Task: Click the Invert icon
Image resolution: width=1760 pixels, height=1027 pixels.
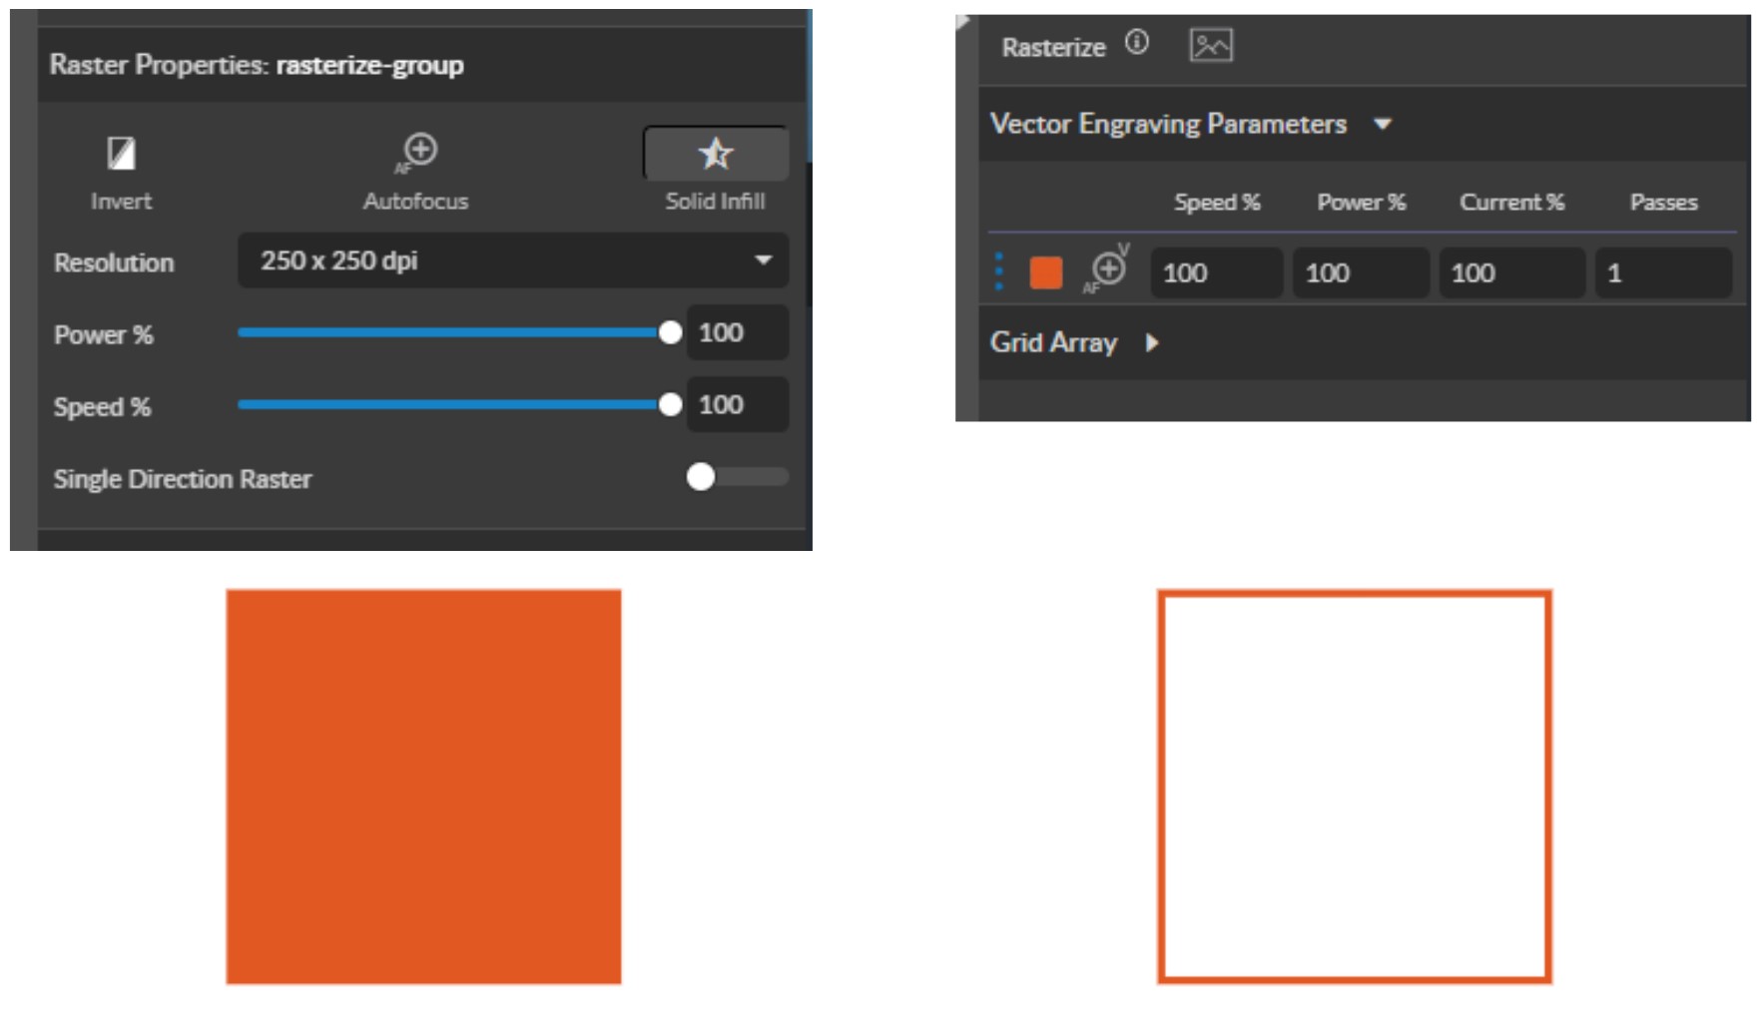Action: point(121,154)
